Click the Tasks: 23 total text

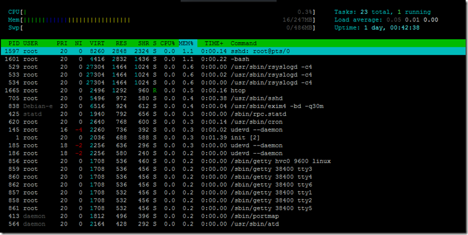pos(362,12)
